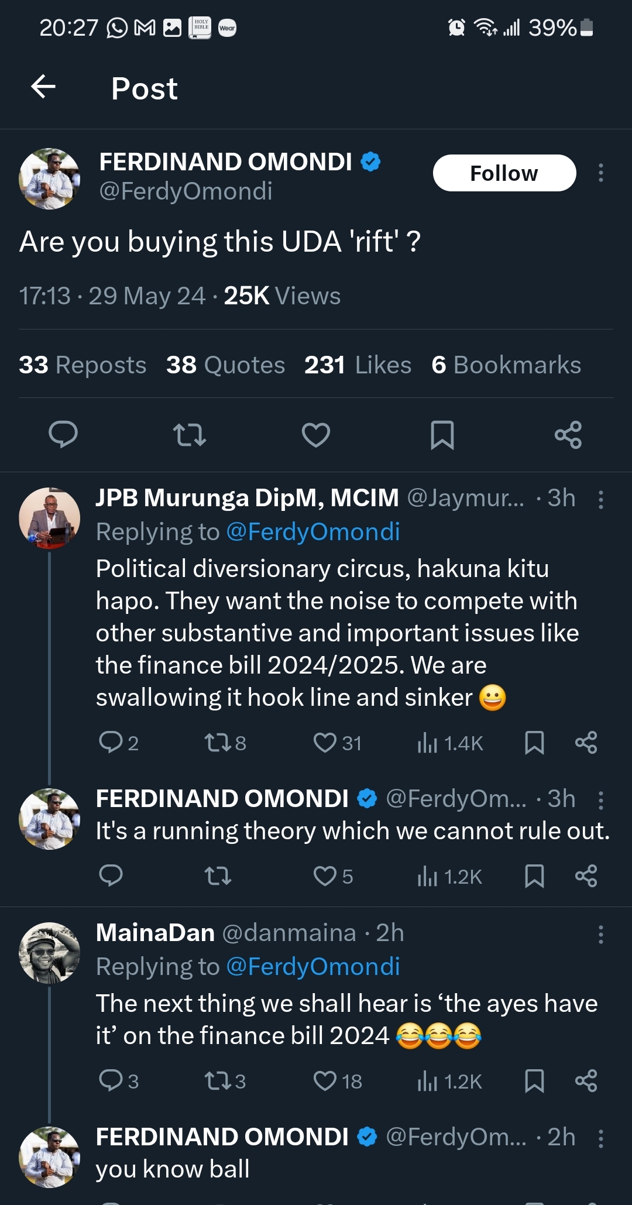
Task: Tap @FerdyOmondi link in MainaDan's reply
Action: point(312,966)
